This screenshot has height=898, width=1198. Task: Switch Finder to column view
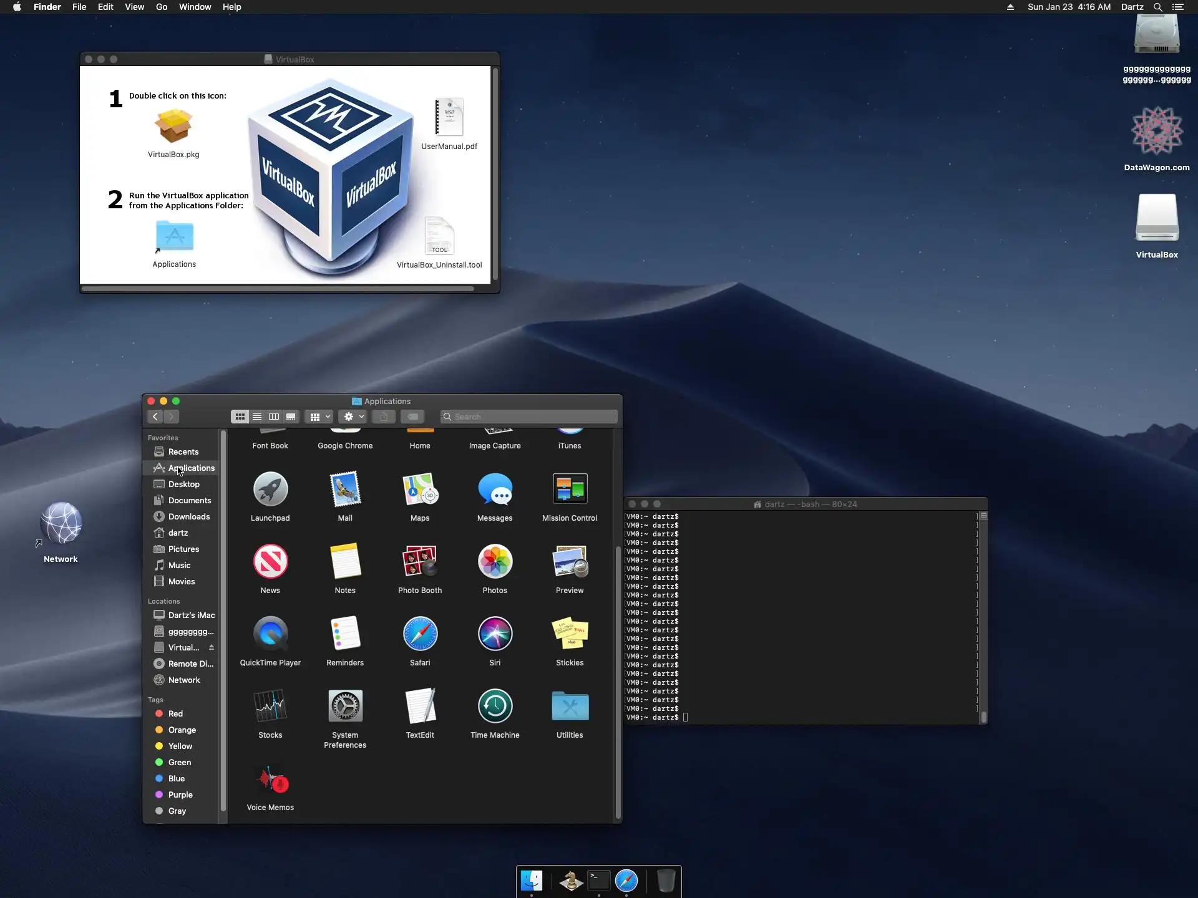pyautogui.click(x=273, y=417)
